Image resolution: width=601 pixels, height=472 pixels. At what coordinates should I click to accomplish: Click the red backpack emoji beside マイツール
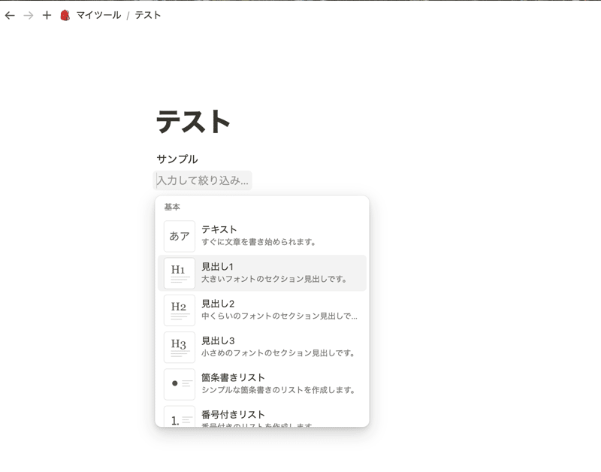(65, 14)
